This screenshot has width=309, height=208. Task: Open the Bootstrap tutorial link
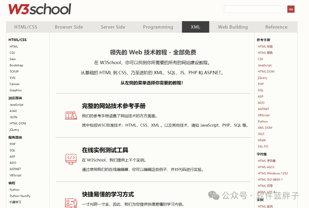(16, 65)
